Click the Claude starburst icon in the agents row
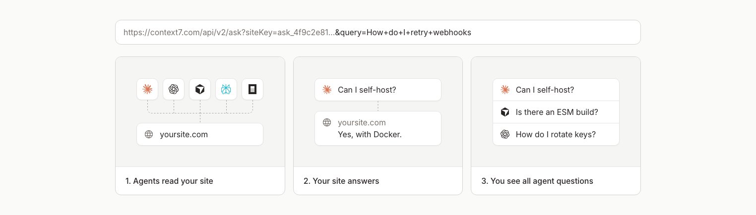This screenshot has height=215, width=756. point(147,89)
